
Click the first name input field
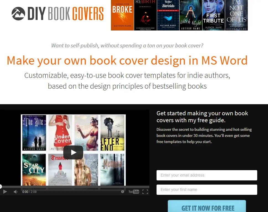(x=207, y=190)
